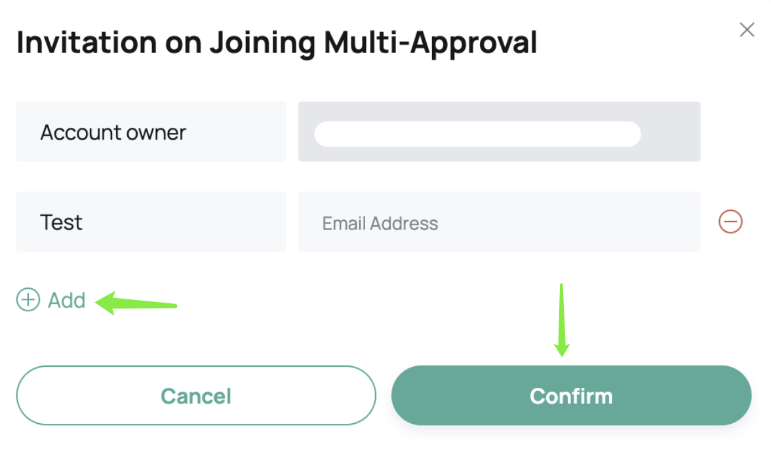
Task: Focus the Email Address input field
Action: pos(499,221)
